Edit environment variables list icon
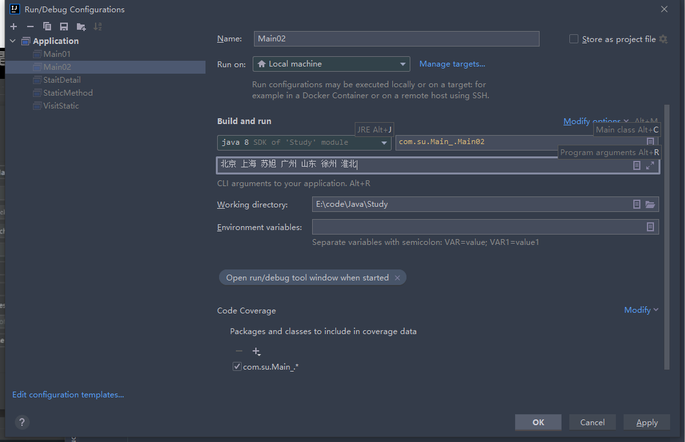The width and height of the screenshot is (685, 442). tap(650, 227)
